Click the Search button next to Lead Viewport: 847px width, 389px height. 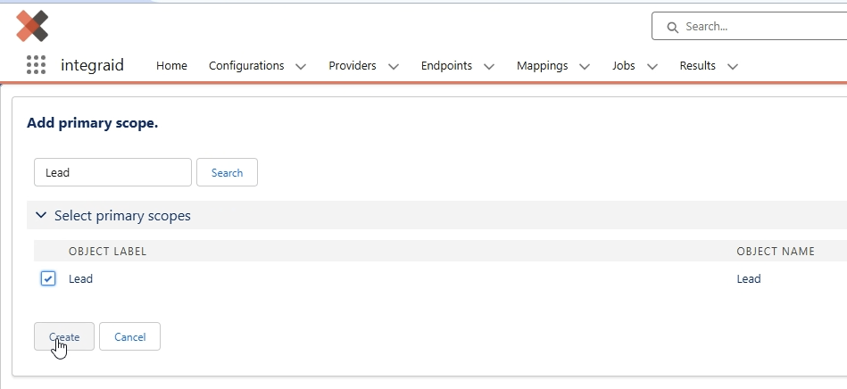click(227, 172)
